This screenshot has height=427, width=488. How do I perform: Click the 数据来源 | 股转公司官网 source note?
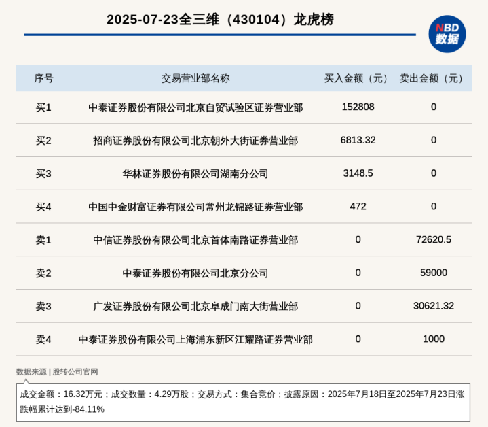[57, 371]
